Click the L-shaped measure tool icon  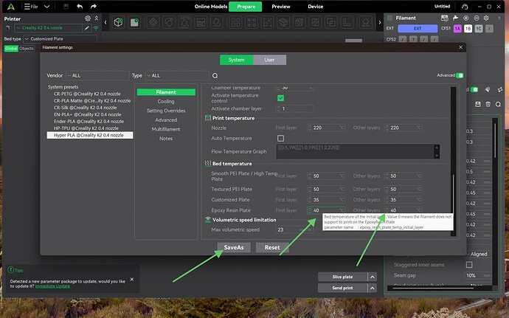point(347,22)
